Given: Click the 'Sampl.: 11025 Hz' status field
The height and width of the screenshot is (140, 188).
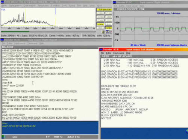Looking at the screenshot, I should pyautogui.click(x=35, y=36).
